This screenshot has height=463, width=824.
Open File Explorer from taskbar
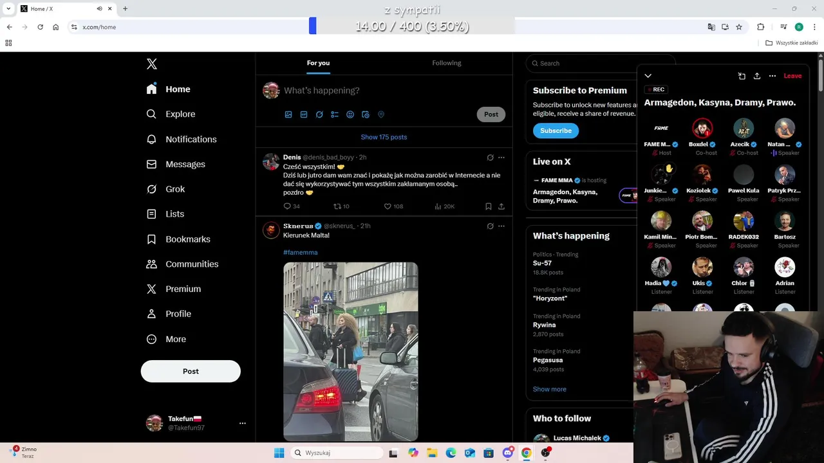(x=432, y=453)
